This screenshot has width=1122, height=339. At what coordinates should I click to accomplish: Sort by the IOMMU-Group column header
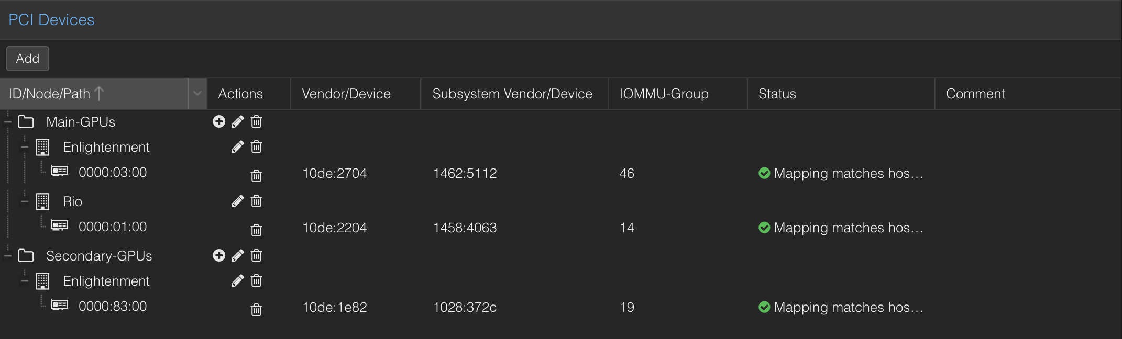click(678, 94)
